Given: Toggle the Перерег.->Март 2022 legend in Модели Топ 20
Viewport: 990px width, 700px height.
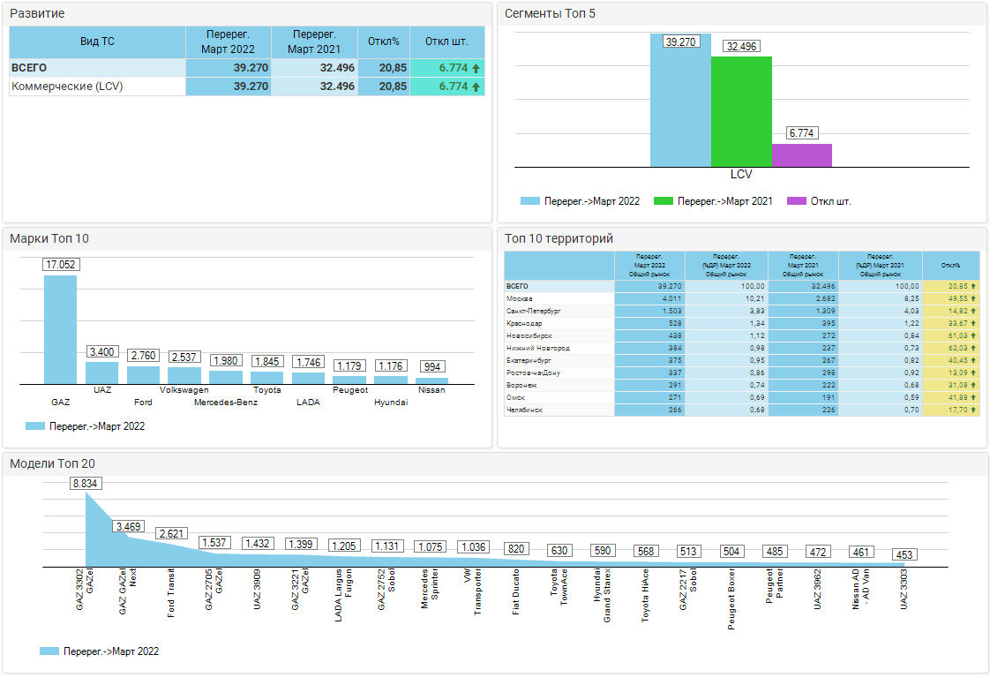Looking at the screenshot, I should tap(99, 651).
